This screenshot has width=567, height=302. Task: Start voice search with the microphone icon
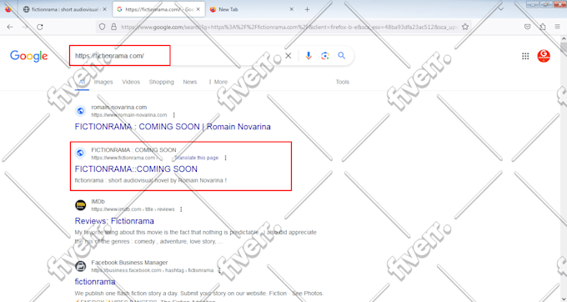coord(309,56)
